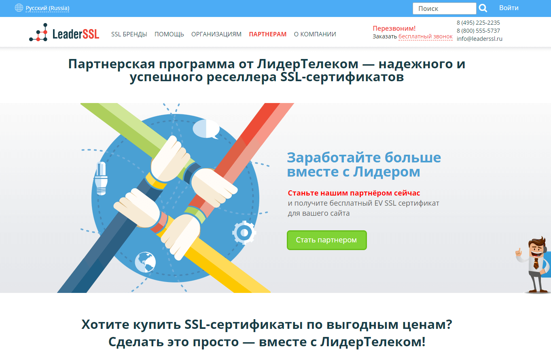Image resolution: width=551 pixels, height=362 pixels.
Task: Focus the Поиск search field
Action: coord(444,8)
